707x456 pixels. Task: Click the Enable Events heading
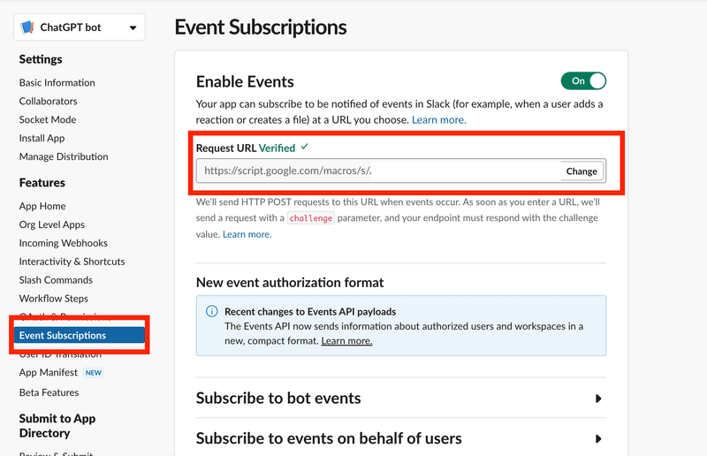pyautogui.click(x=245, y=81)
